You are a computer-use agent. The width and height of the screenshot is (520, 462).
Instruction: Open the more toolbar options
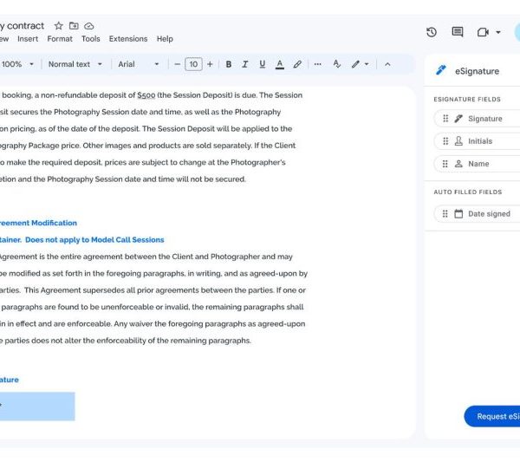pyautogui.click(x=318, y=64)
